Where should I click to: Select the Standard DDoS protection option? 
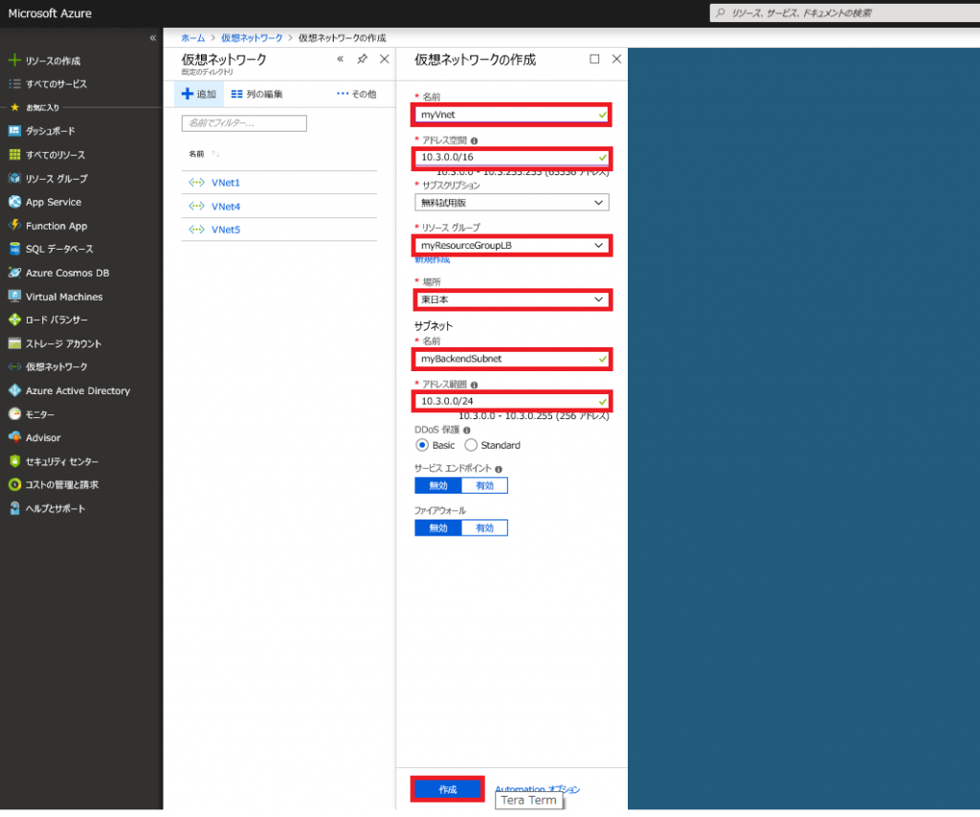pos(472,445)
